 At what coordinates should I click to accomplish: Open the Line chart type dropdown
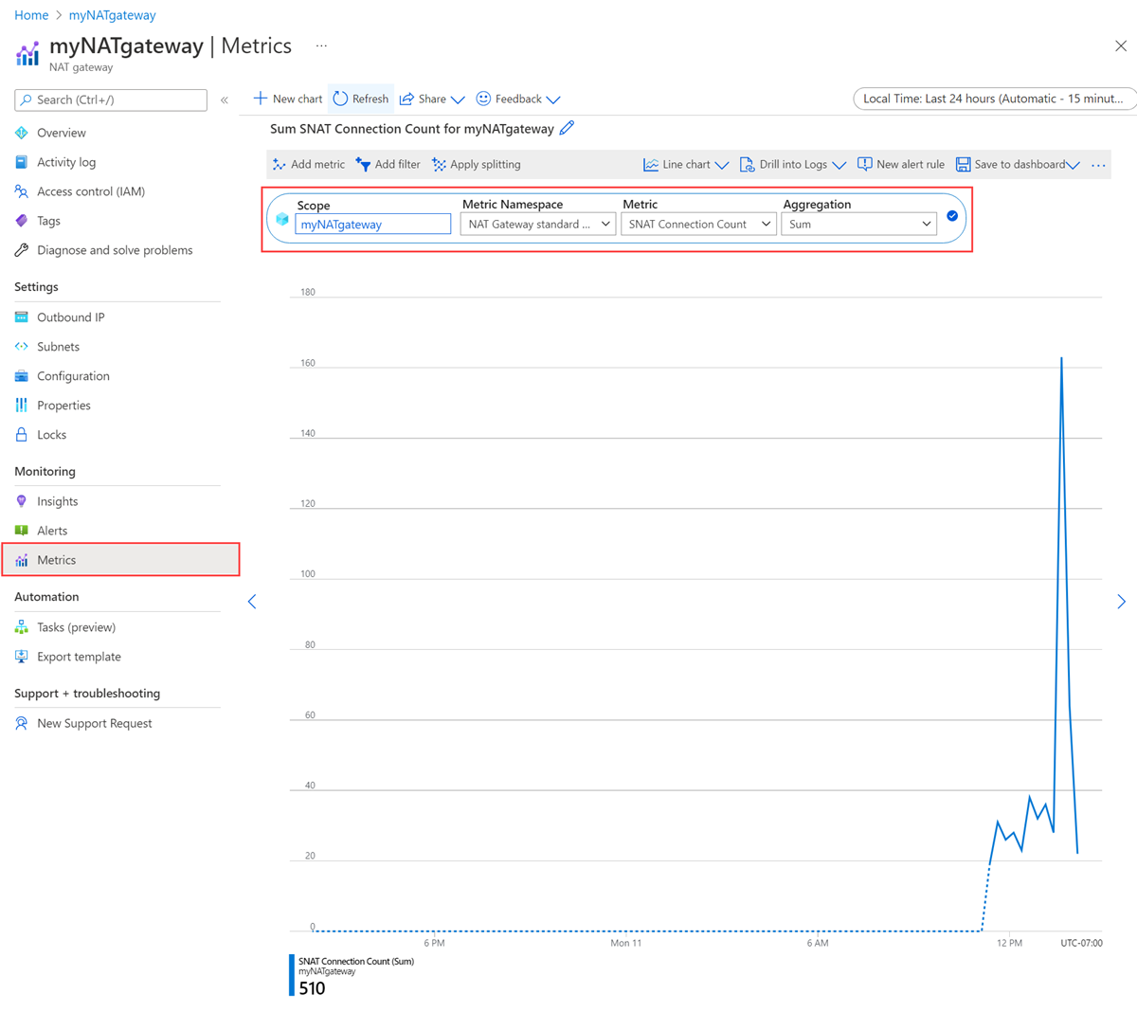point(686,164)
